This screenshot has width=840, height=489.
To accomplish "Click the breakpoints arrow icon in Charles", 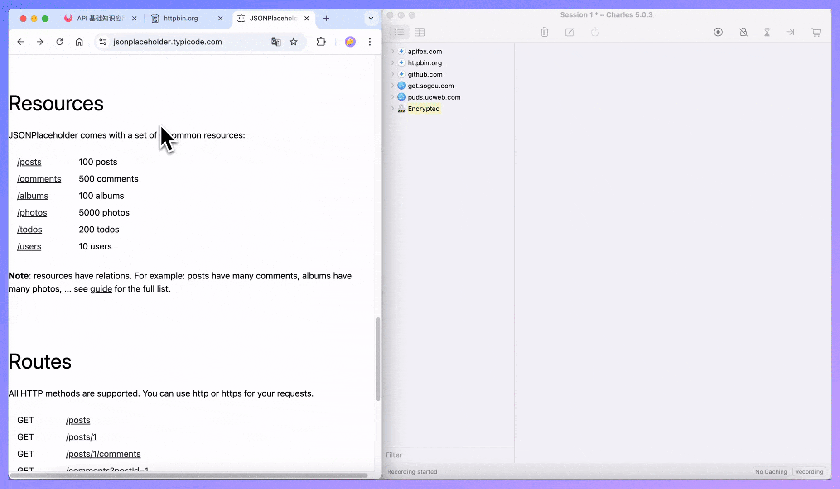I will click(x=790, y=32).
